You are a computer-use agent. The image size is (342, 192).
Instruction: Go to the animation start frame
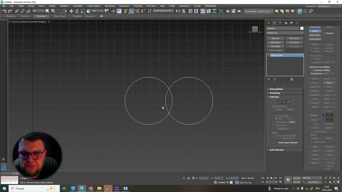[263, 178]
